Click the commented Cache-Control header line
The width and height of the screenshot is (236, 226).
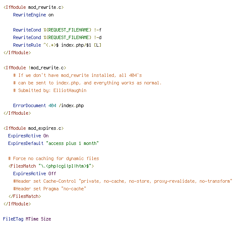point(123,181)
